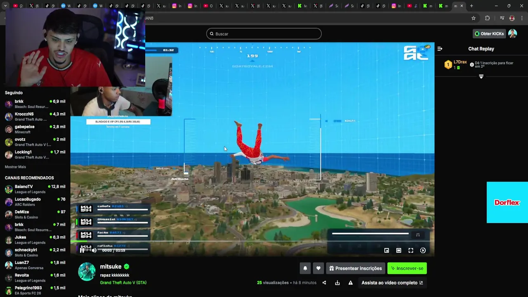Download the clip using the download icon
This screenshot has width=528, height=297.
click(337, 283)
